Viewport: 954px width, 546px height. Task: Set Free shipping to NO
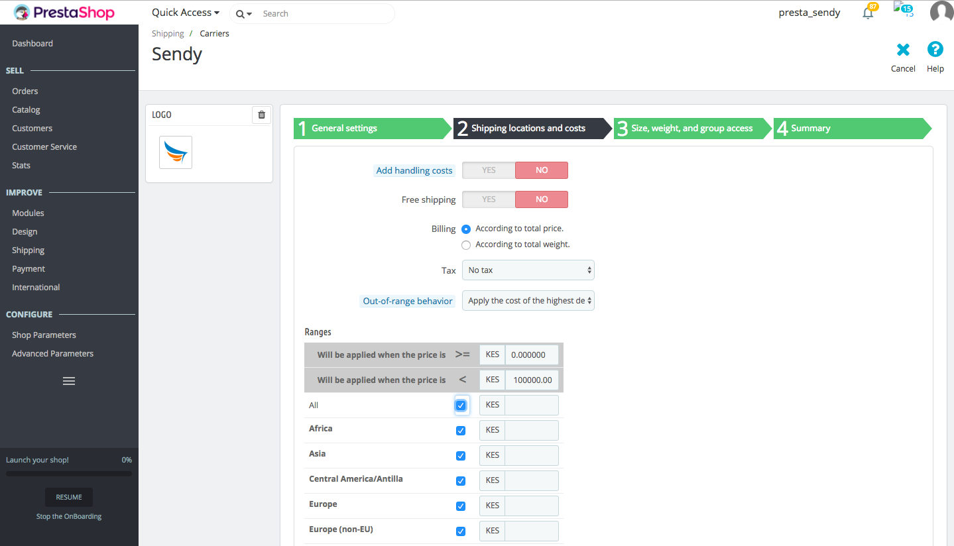pos(542,199)
